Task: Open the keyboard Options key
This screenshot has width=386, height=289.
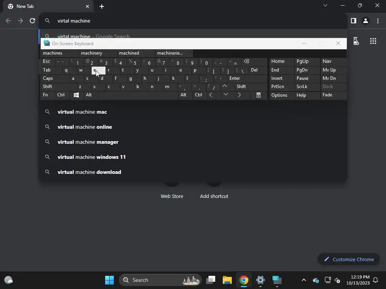Action: coord(282,95)
